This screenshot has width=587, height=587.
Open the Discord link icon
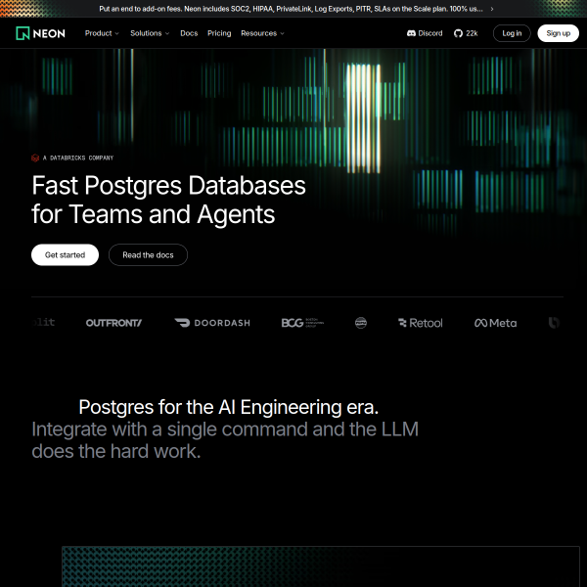pos(411,33)
